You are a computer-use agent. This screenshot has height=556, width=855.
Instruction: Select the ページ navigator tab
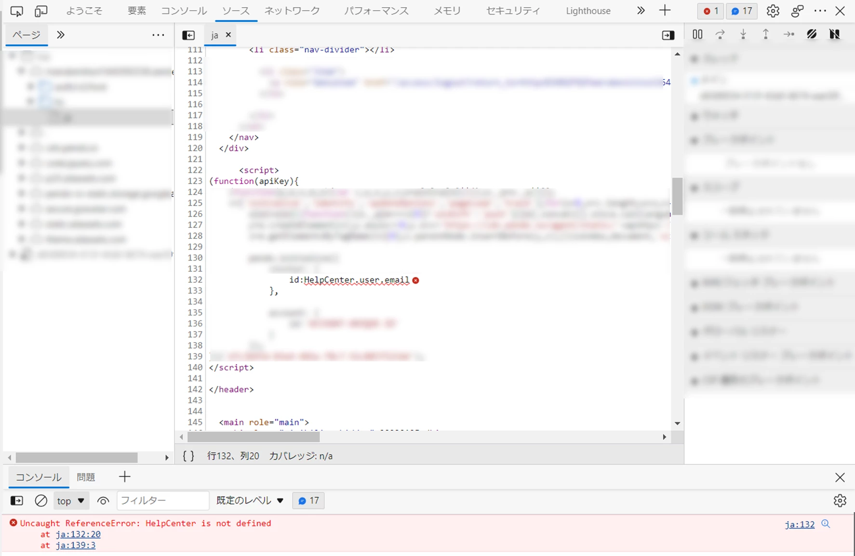coord(27,35)
